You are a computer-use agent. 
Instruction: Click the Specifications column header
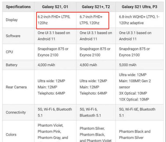18,7
